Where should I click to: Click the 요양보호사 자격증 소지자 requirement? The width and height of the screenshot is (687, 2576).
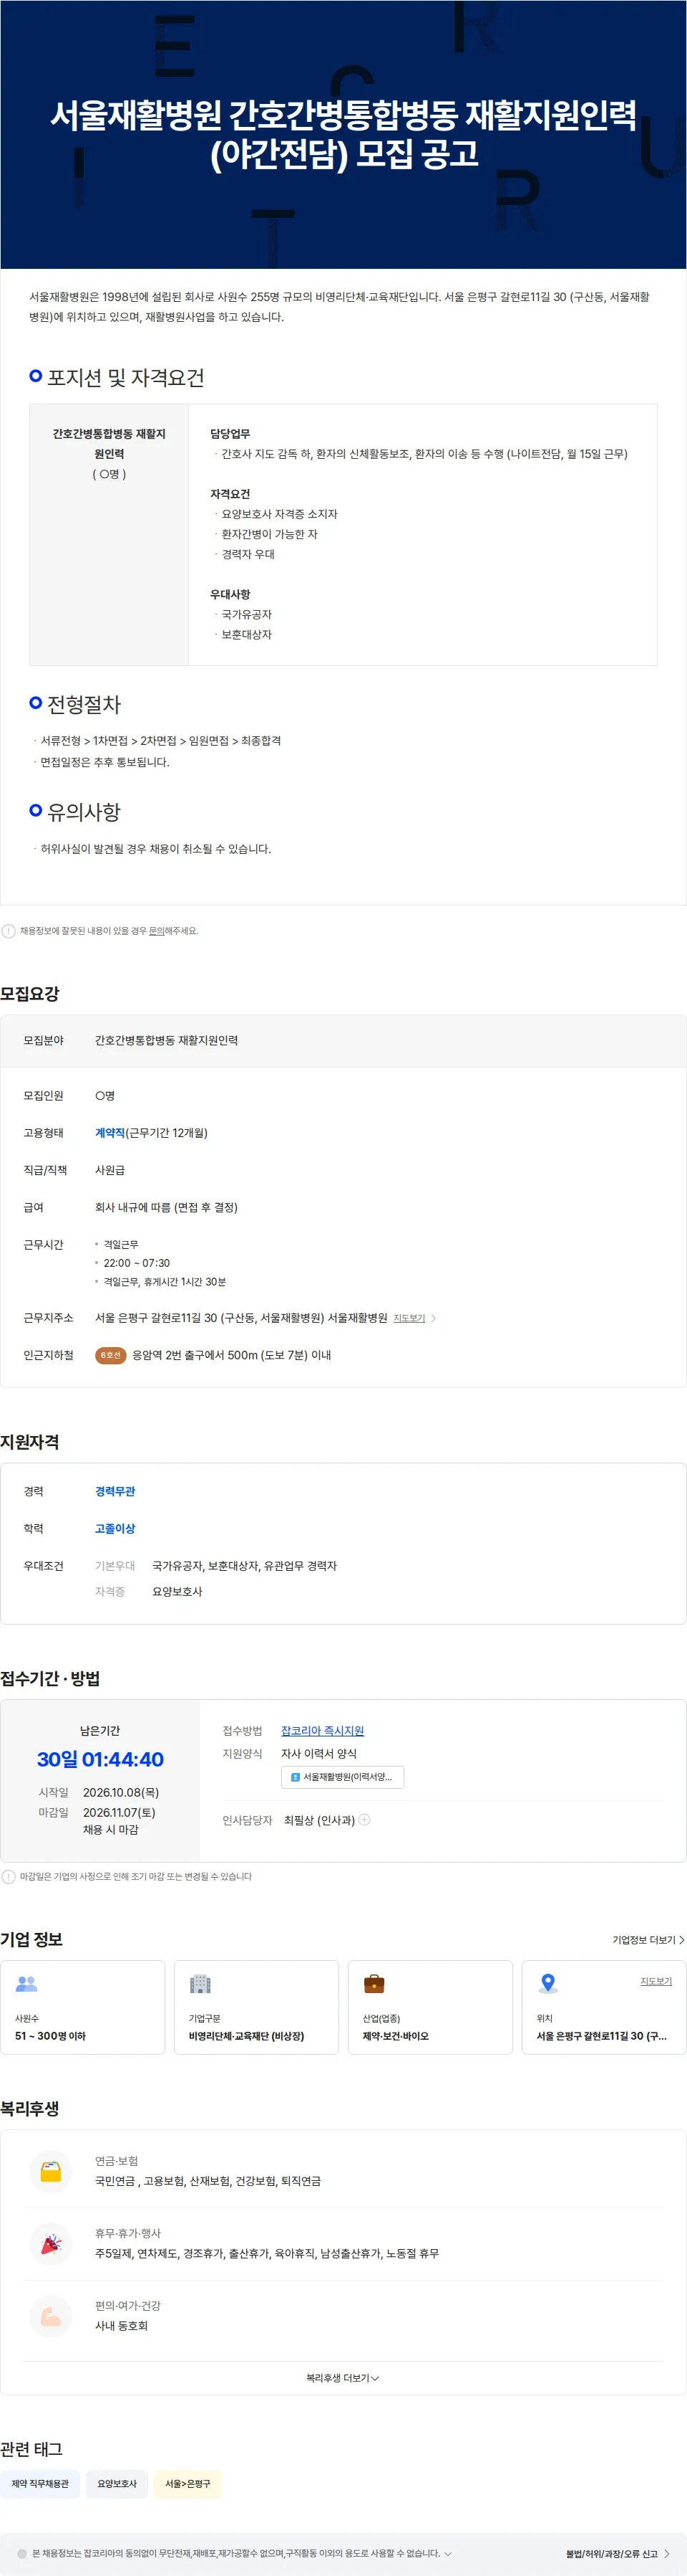click(280, 514)
